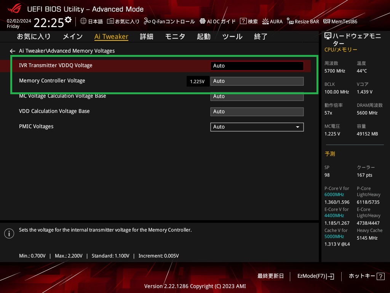Click the 5600 MHz DRAM frequency value

367,113
